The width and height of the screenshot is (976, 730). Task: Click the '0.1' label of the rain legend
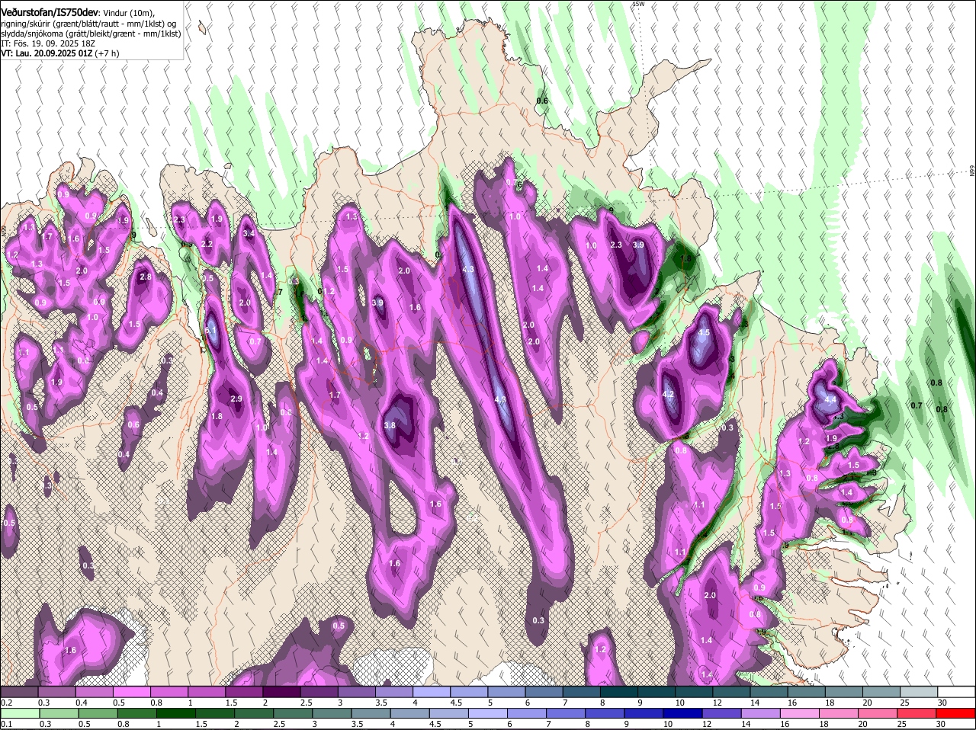tap(6, 724)
